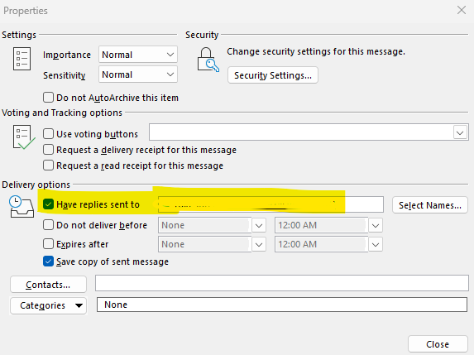Expand the Sensitivity dropdown

pos(138,74)
